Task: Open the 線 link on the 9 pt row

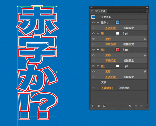Action: [x=103, y=66]
